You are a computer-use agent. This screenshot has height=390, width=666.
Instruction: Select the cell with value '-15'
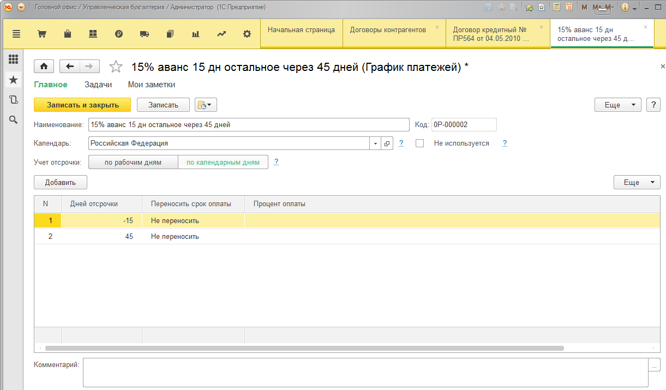(102, 220)
